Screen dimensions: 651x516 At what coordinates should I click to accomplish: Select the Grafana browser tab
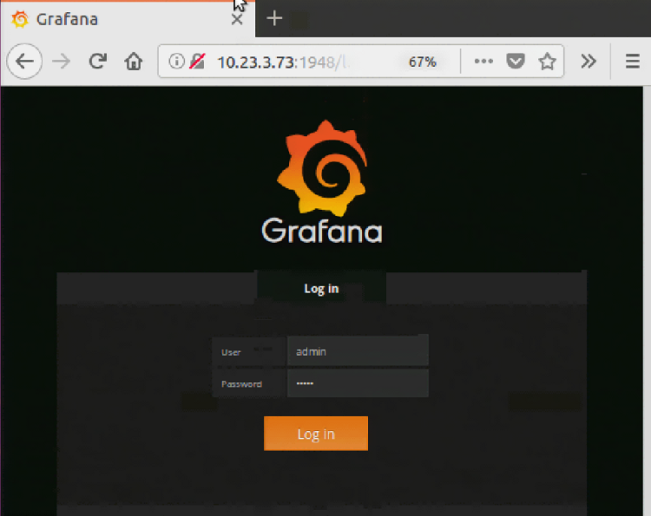click(128, 19)
